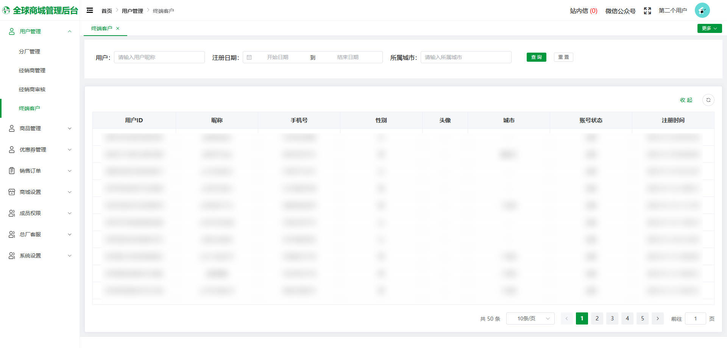Collapse the 用户管理 submenu chevron
The height and width of the screenshot is (348, 727).
point(70,31)
